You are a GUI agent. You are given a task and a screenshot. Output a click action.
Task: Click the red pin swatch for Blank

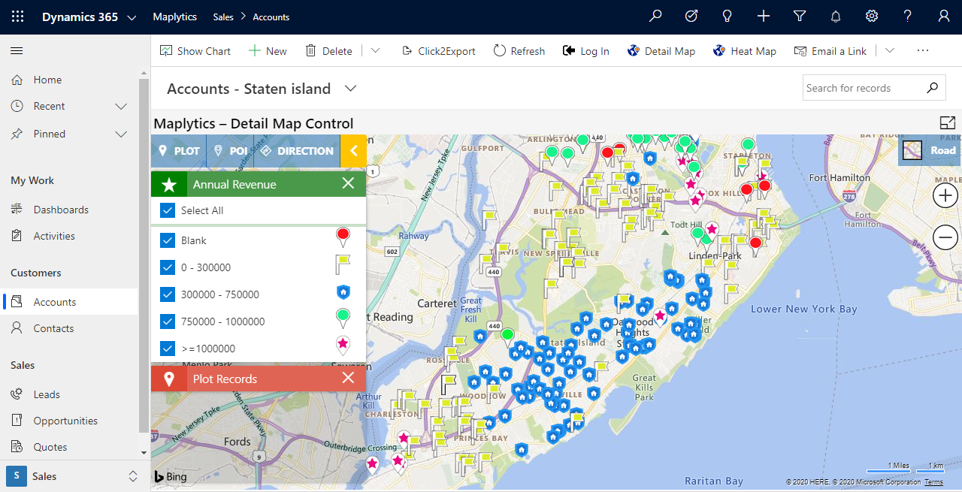[343, 237]
